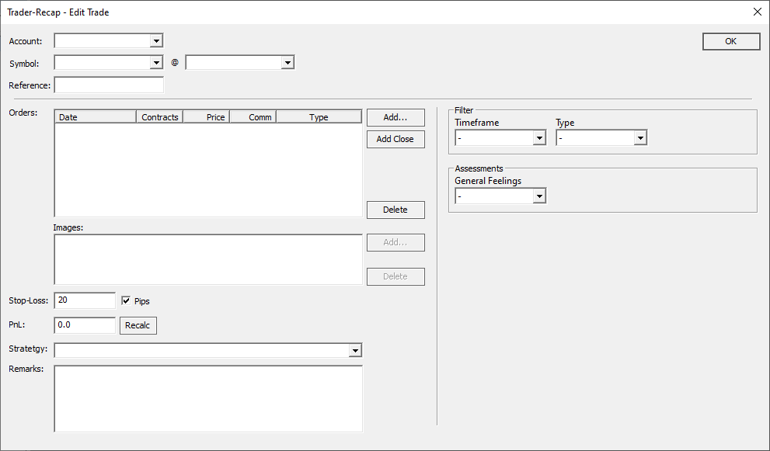
Task: Close the Edit Trade window
Action: click(758, 12)
